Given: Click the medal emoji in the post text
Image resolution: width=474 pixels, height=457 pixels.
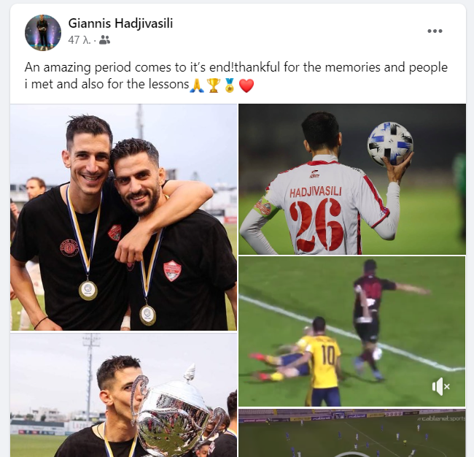Looking at the screenshot, I should pos(230,85).
